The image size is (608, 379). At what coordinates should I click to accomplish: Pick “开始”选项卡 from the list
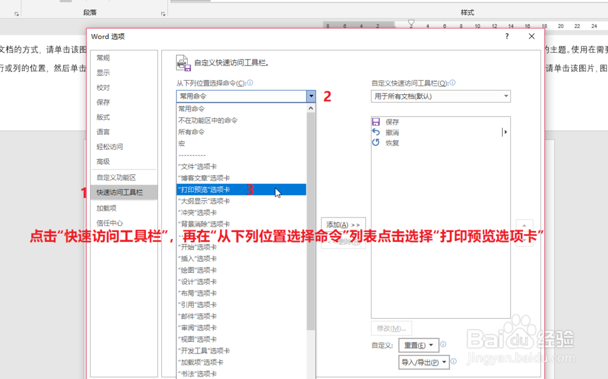pyautogui.click(x=241, y=247)
